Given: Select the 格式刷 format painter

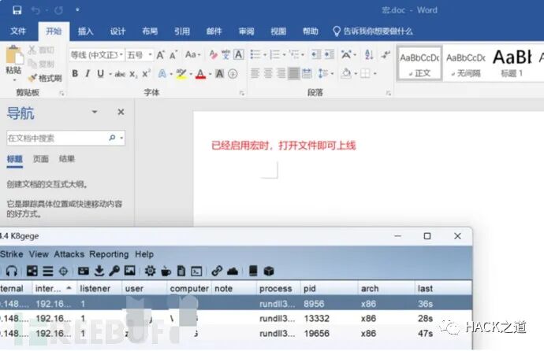Looking at the screenshot, I should (46, 78).
